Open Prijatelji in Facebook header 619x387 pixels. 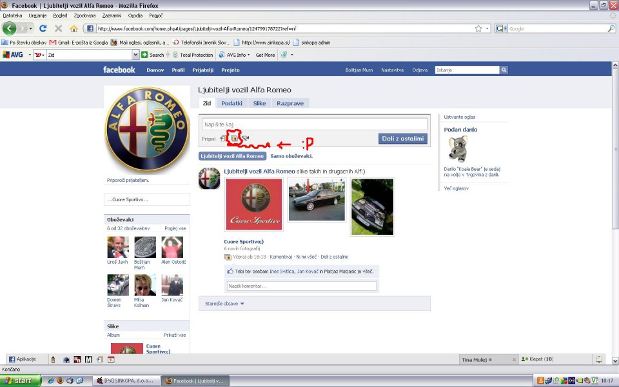(x=203, y=70)
